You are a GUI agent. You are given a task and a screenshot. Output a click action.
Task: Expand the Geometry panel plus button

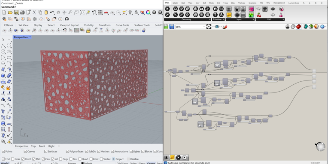click(210, 19)
